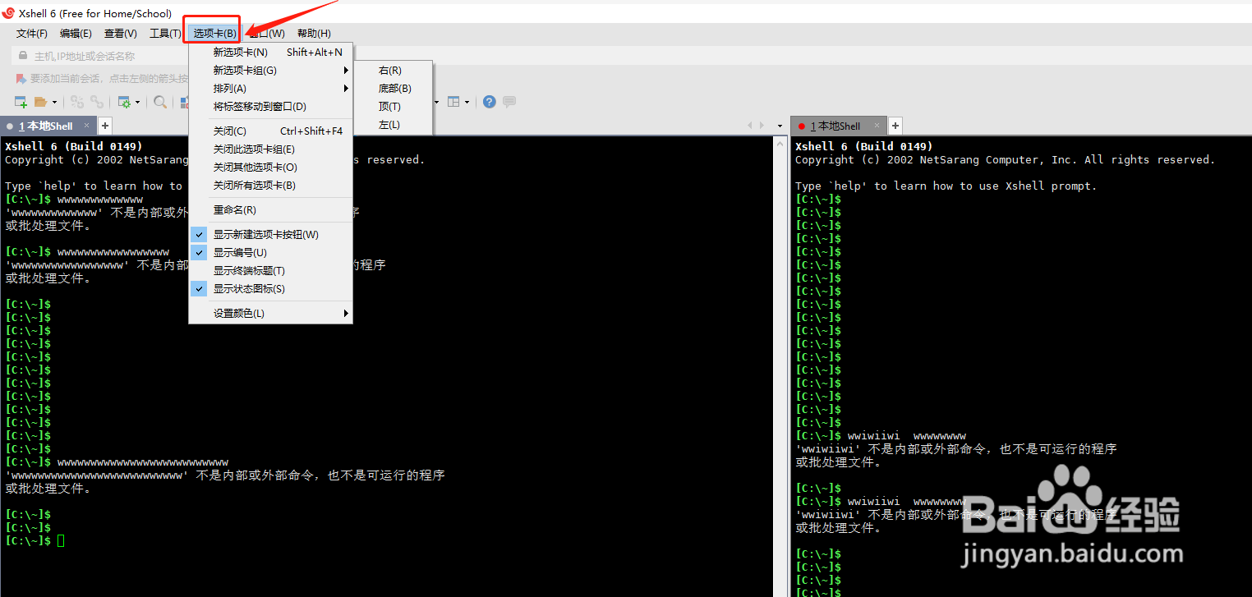Choose 关闭其他选项卡(O)
The height and width of the screenshot is (597, 1252).
coord(271,167)
